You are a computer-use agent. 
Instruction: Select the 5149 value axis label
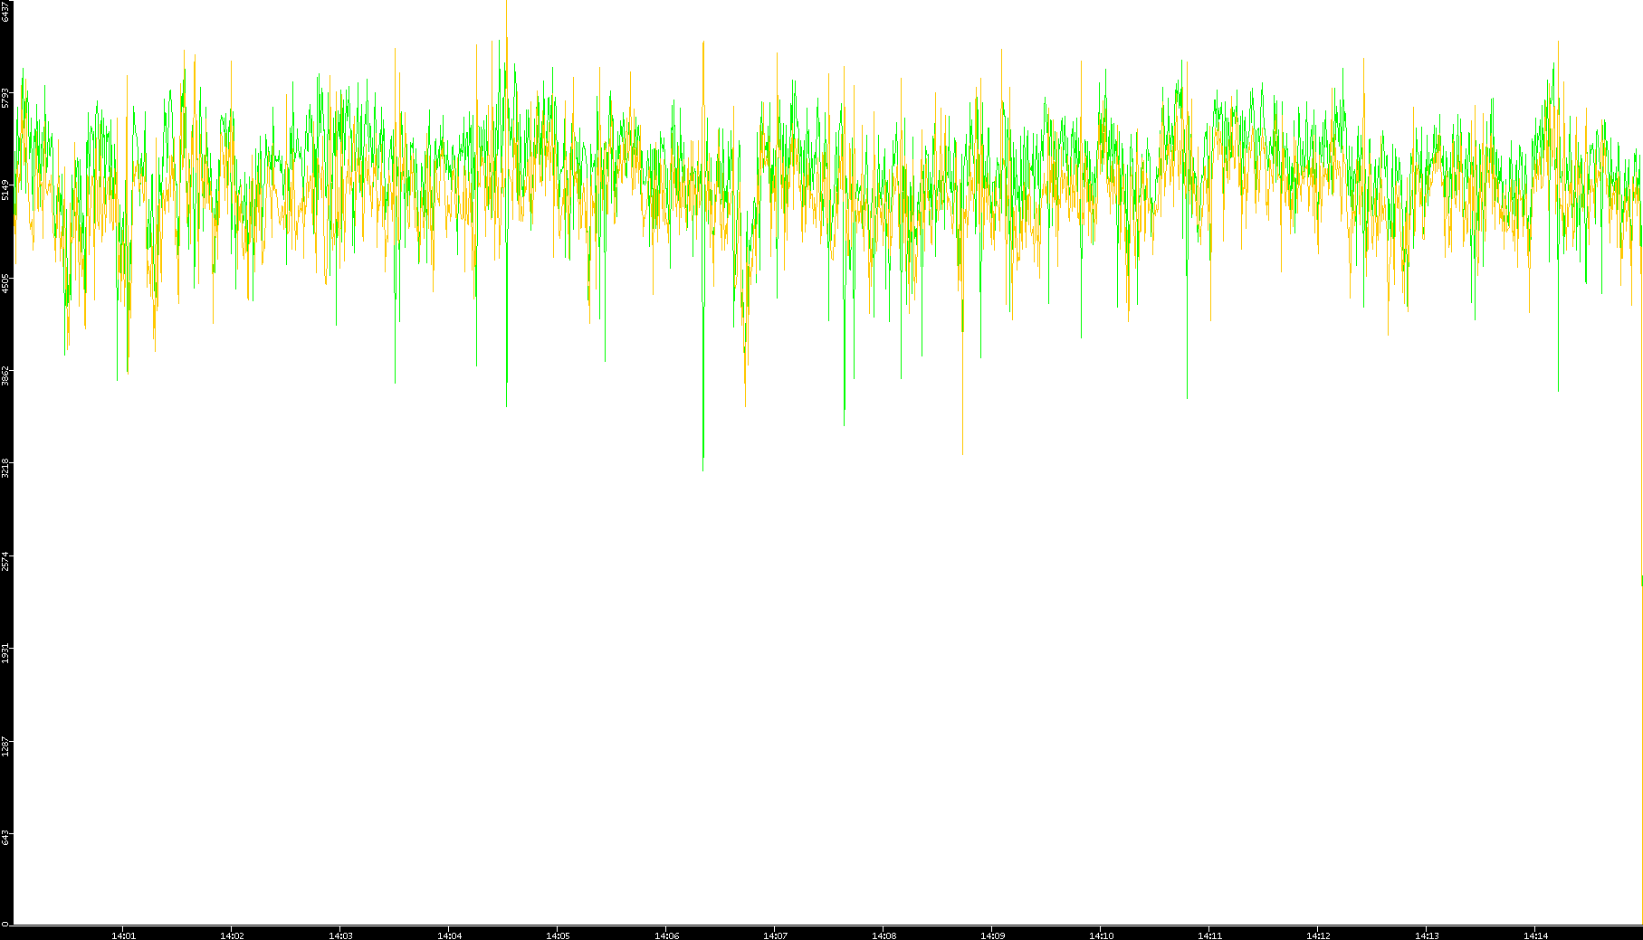(5, 190)
